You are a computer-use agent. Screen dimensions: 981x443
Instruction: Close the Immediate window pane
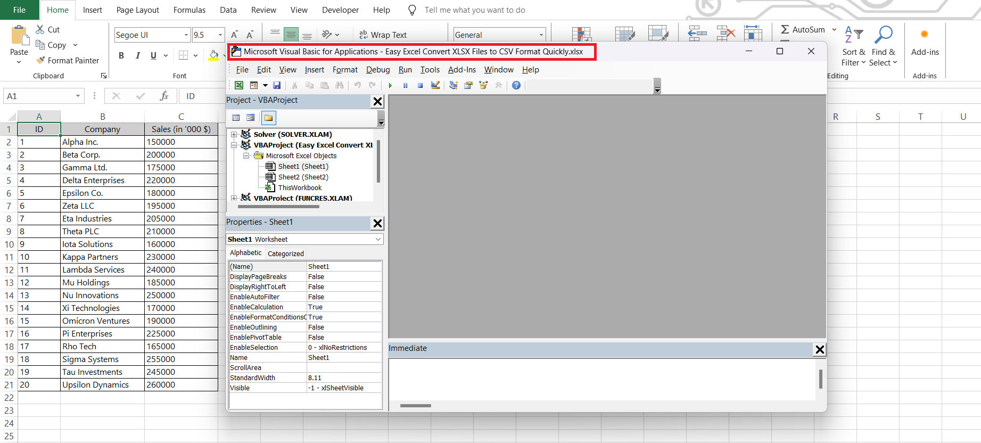(820, 349)
